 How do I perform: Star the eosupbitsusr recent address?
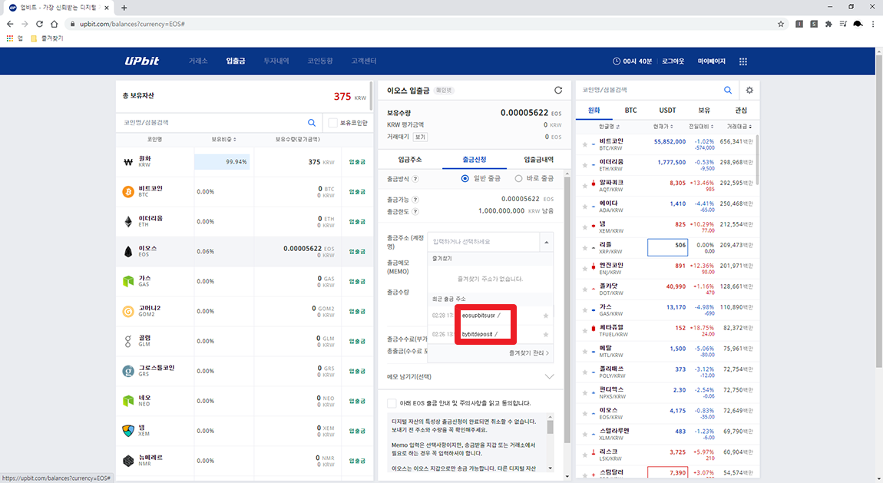tap(545, 316)
